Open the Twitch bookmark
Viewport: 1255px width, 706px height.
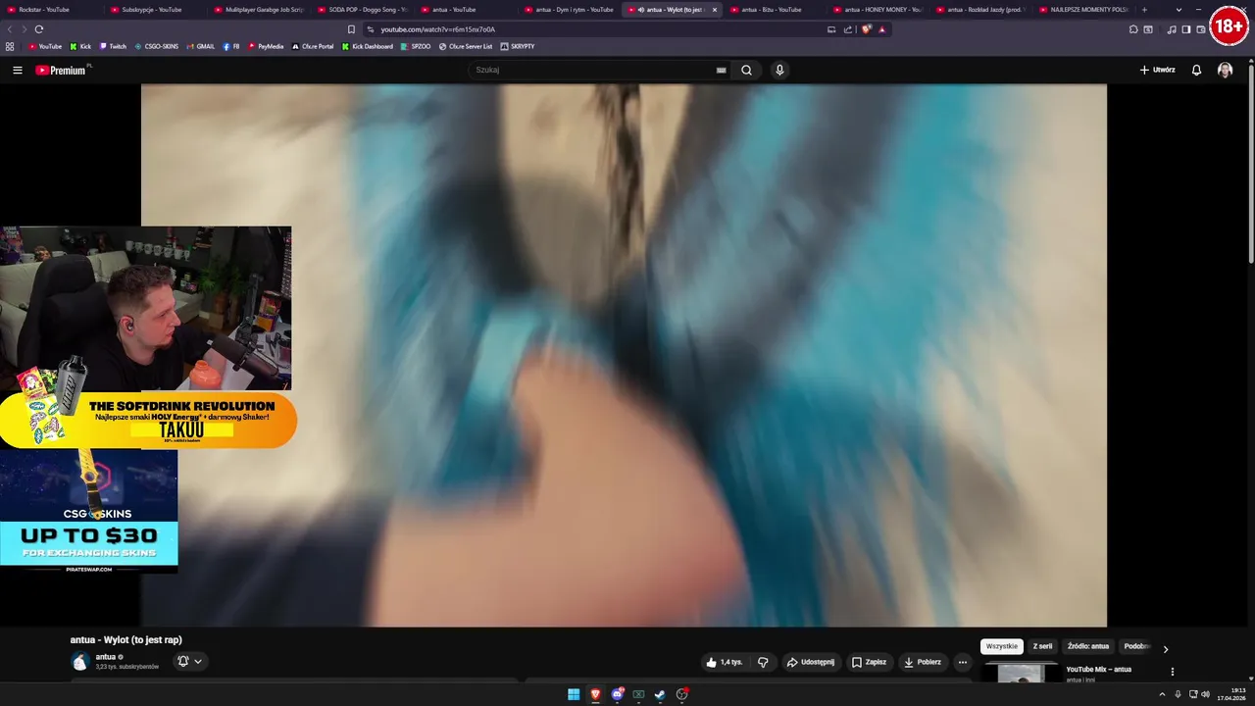point(113,46)
